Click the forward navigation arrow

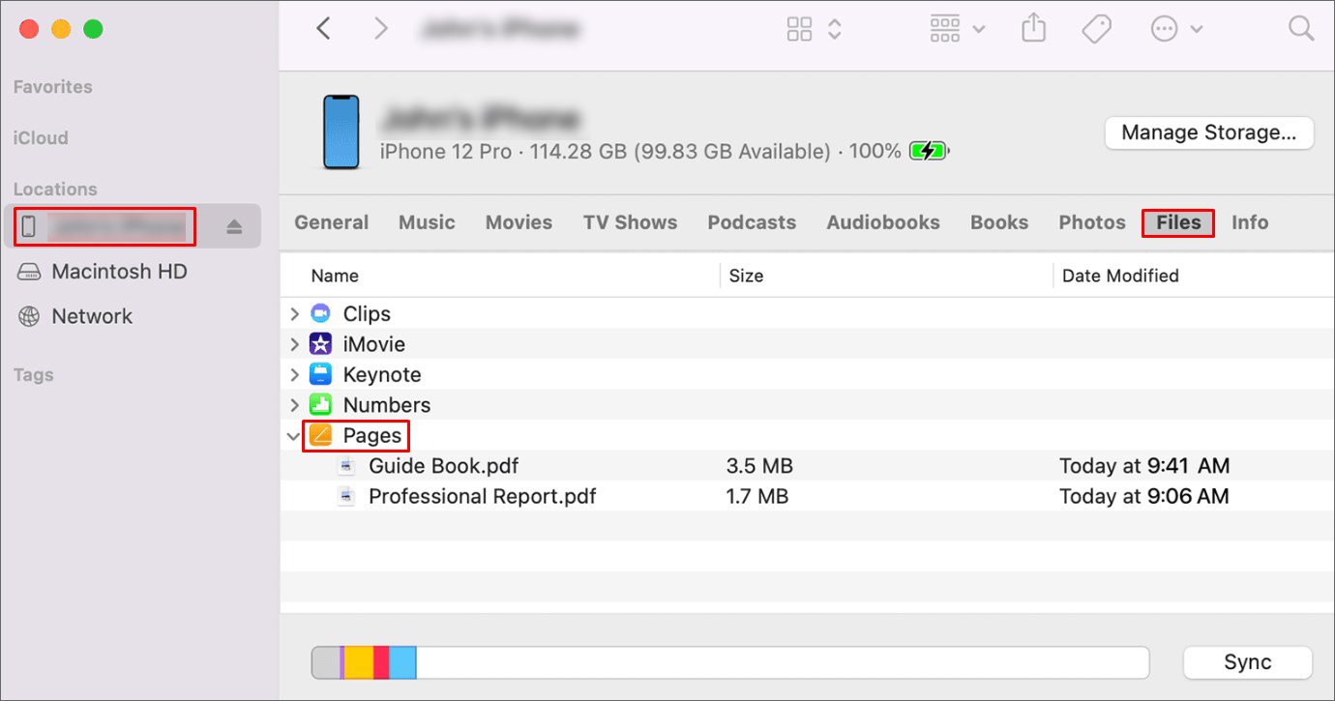pos(381,29)
